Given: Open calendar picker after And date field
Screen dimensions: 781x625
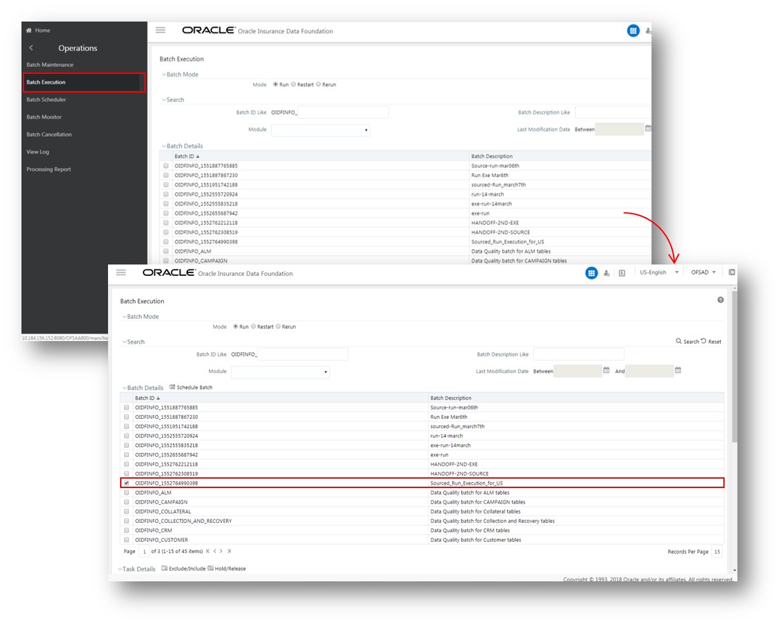Looking at the screenshot, I should click(678, 371).
